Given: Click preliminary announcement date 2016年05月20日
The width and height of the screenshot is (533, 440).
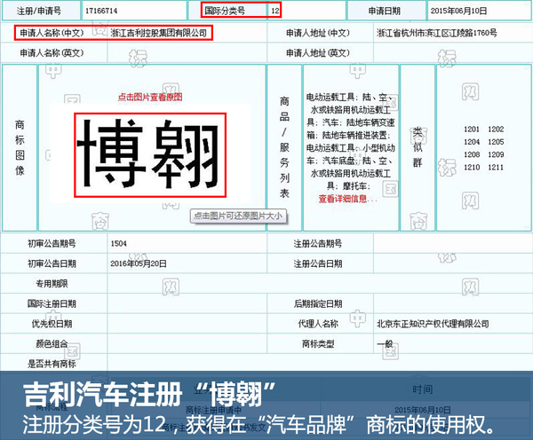Looking at the screenshot, I should [x=139, y=263].
